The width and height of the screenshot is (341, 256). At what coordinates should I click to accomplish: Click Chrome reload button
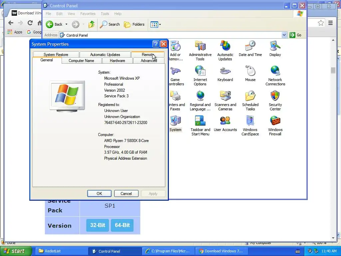point(30,23)
